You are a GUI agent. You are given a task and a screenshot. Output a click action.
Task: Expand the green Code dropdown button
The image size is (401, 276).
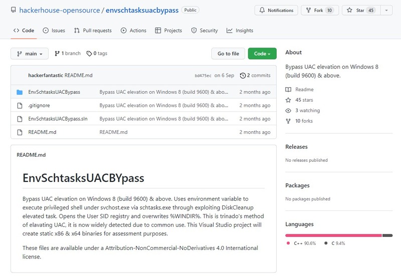[x=262, y=54]
